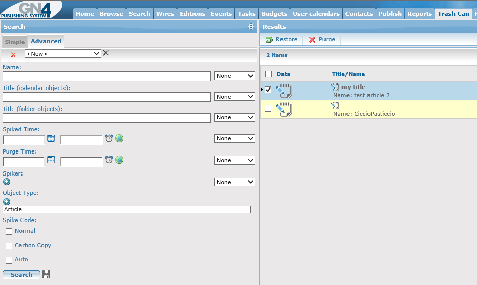Screen dimensions: 477x285
Task: Sort by the Title/Name column header
Action: pos(349,74)
